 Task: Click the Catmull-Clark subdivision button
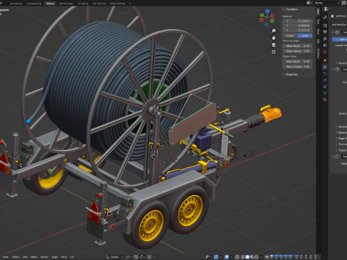(x=340, y=39)
